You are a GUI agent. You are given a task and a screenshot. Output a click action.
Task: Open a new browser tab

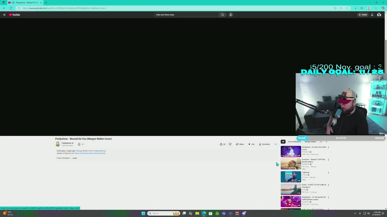[x=46, y=2]
